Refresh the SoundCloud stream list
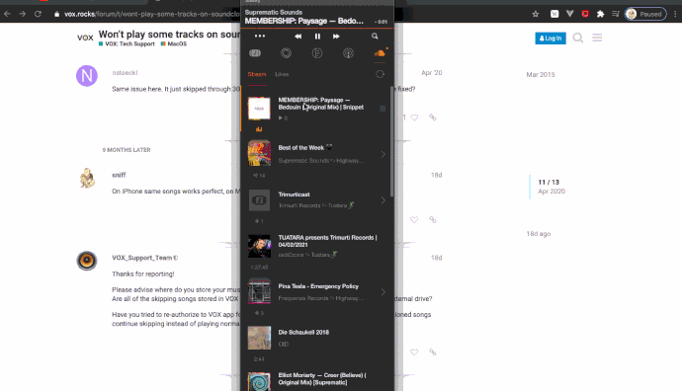The height and width of the screenshot is (391, 682). [380, 74]
